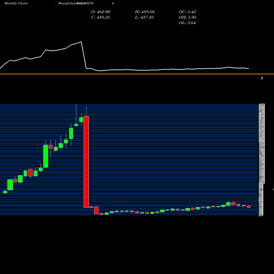This screenshot has width=274, height=274.
Task: Click the 'OH: 5.95' reading
Action: [x=187, y=17]
